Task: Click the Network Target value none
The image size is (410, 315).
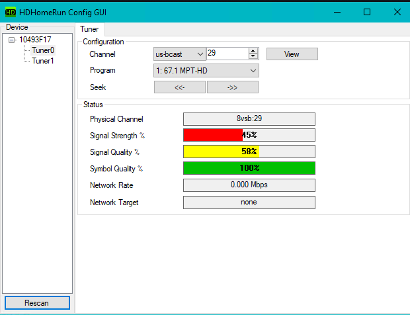Action: click(x=249, y=202)
